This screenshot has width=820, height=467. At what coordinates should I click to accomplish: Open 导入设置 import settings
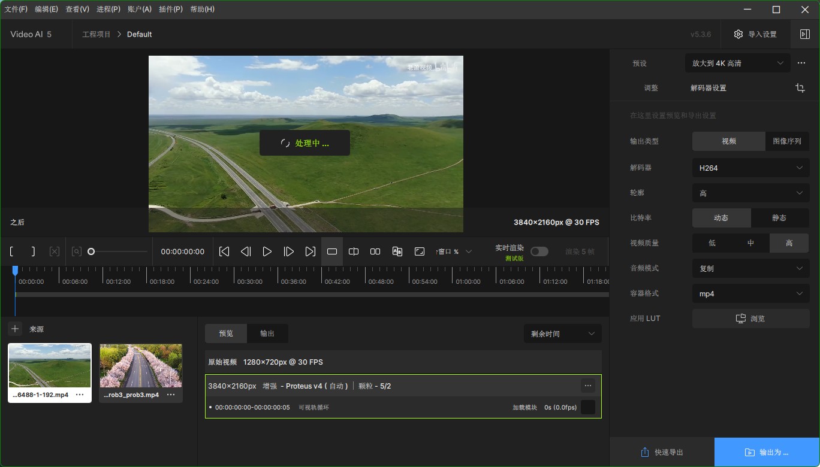pos(755,34)
